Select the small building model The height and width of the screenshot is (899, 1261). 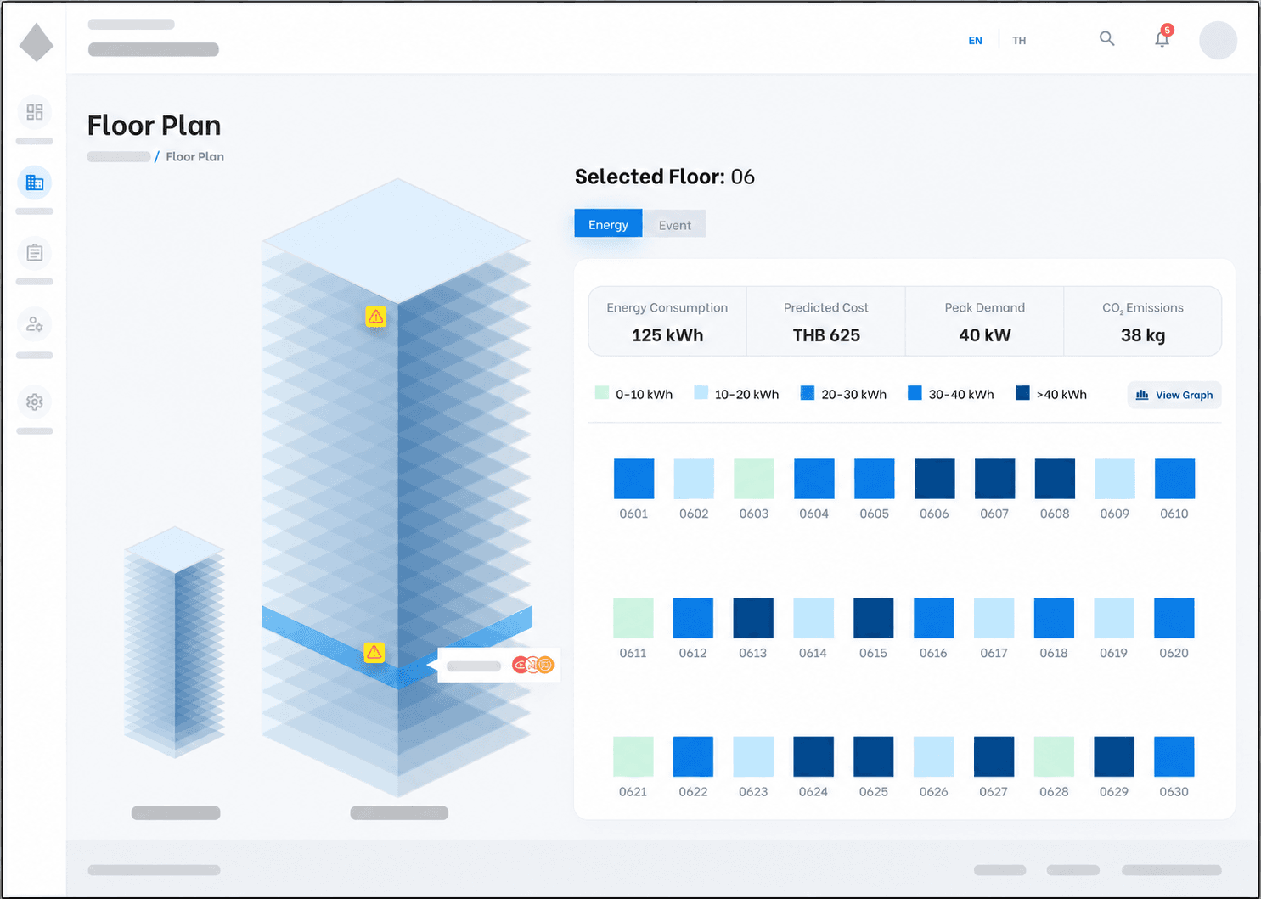click(175, 642)
